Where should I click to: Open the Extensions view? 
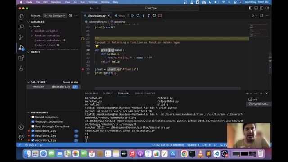(21, 58)
